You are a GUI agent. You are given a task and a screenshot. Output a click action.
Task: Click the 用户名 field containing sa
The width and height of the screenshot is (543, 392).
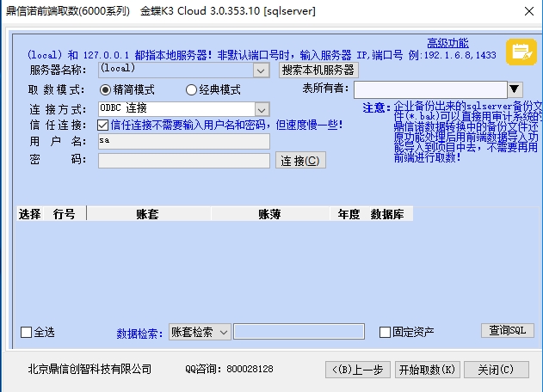click(x=184, y=141)
